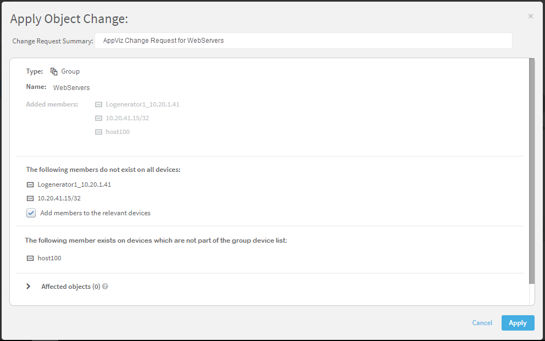This screenshot has height=341, width=545.
Task: Click the Group type icon
Action: [x=54, y=71]
